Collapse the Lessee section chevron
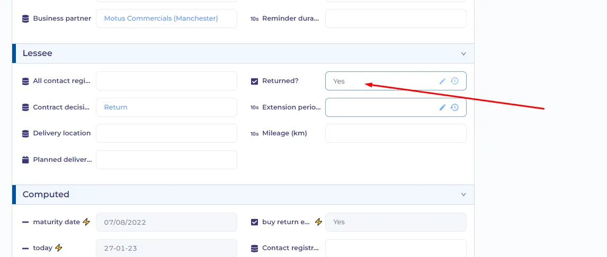 click(463, 54)
